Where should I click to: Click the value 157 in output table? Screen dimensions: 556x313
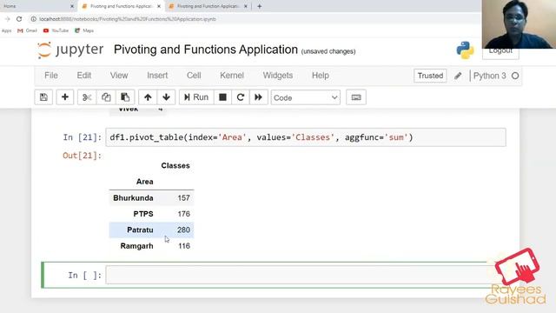183,198
